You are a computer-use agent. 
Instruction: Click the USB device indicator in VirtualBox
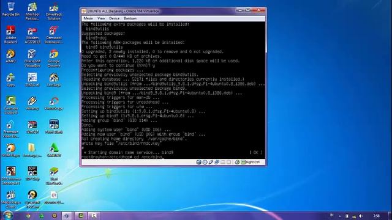coord(211,162)
